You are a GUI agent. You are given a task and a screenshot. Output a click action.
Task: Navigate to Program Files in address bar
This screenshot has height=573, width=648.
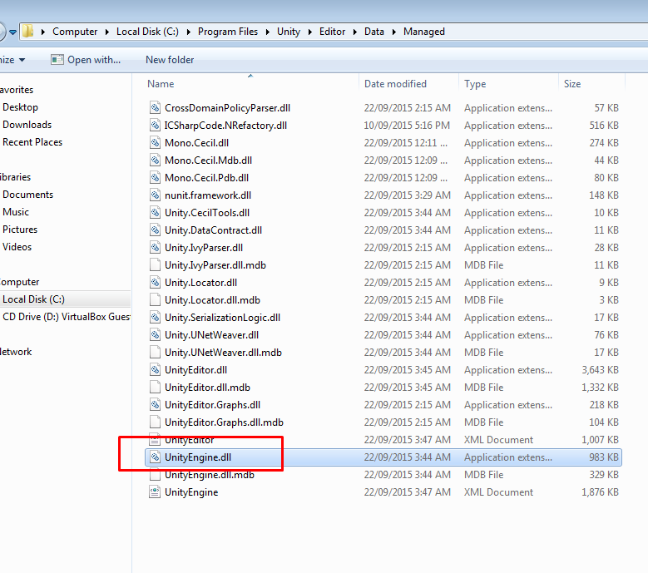(228, 32)
